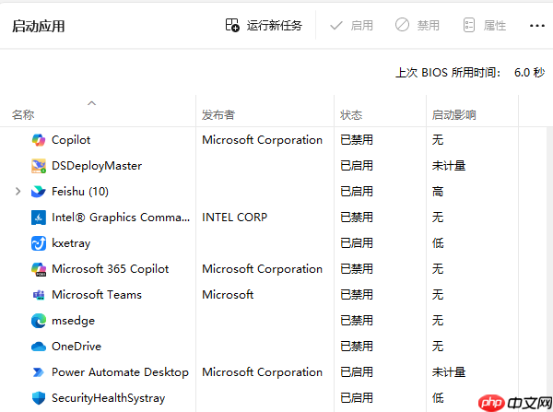Click the 运行新任务 button label
The image size is (553, 412).
click(275, 26)
